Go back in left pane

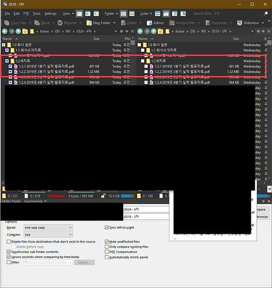[x=5, y=31]
